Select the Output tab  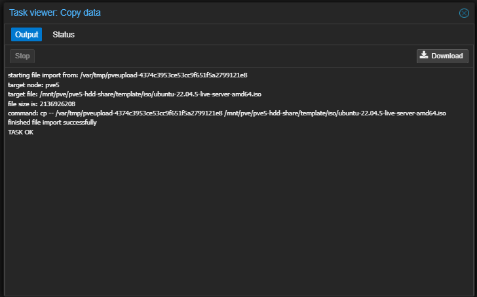point(26,34)
